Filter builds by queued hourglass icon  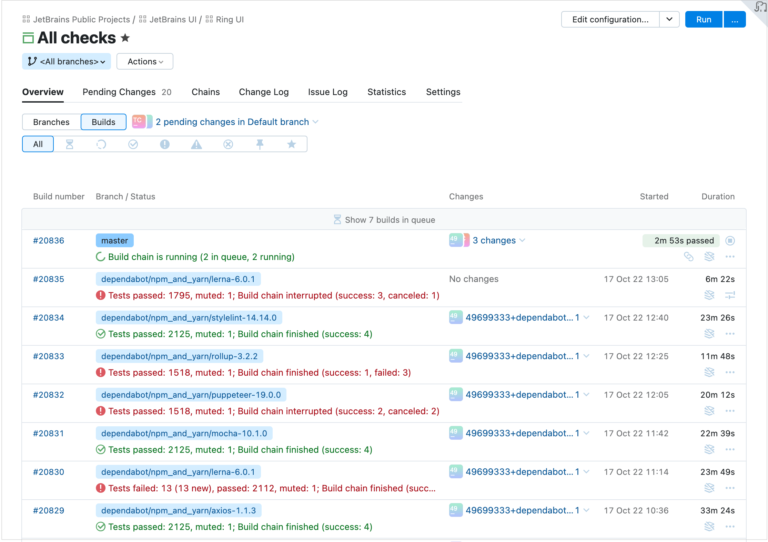coord(70,144)
